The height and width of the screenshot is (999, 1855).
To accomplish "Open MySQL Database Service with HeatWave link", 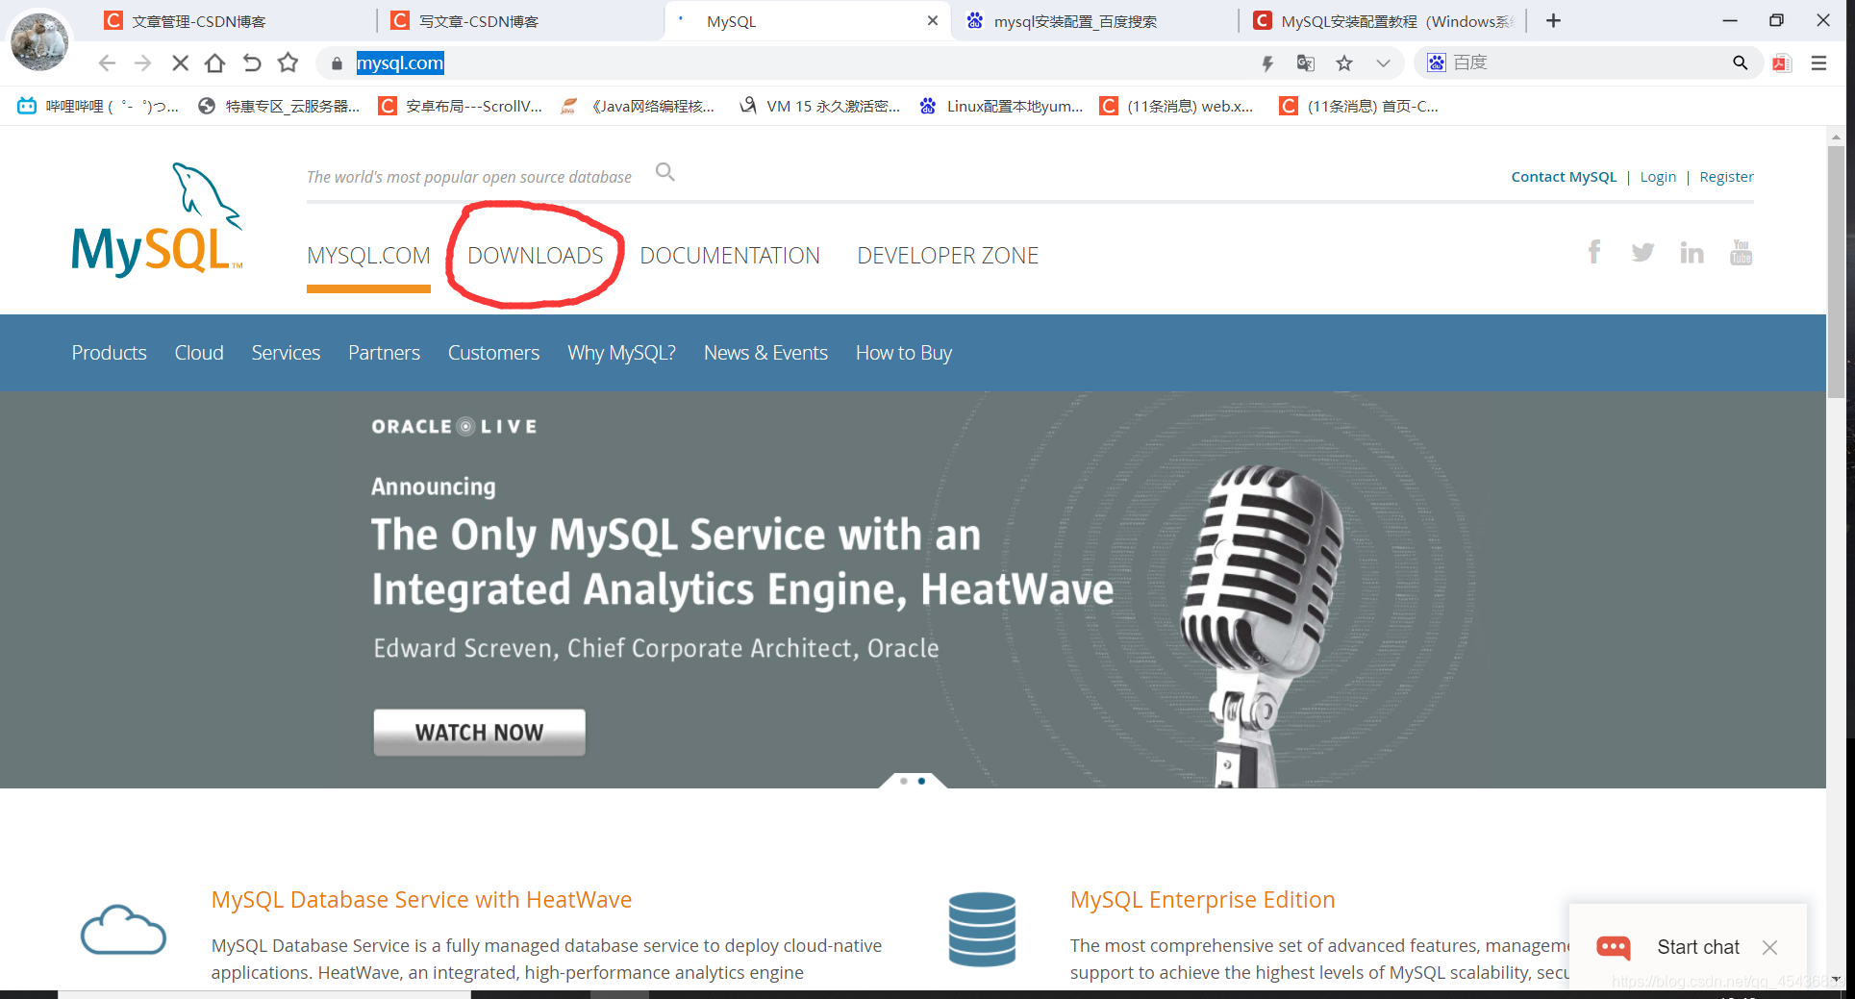I will 421,900.
